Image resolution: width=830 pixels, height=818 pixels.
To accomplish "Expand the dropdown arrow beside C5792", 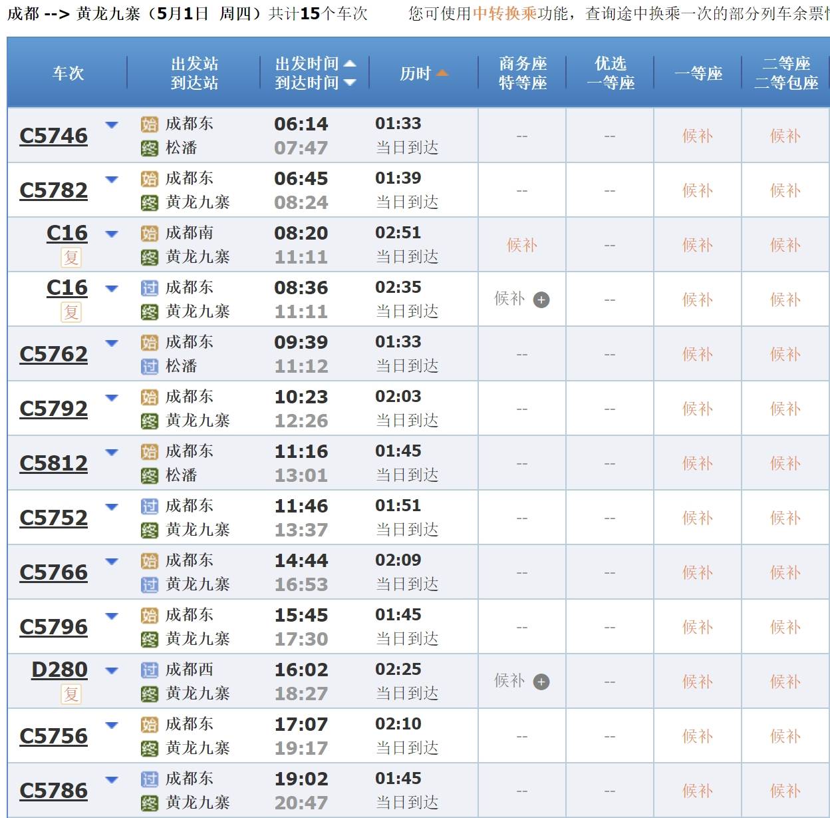I will tap(112, 398).
